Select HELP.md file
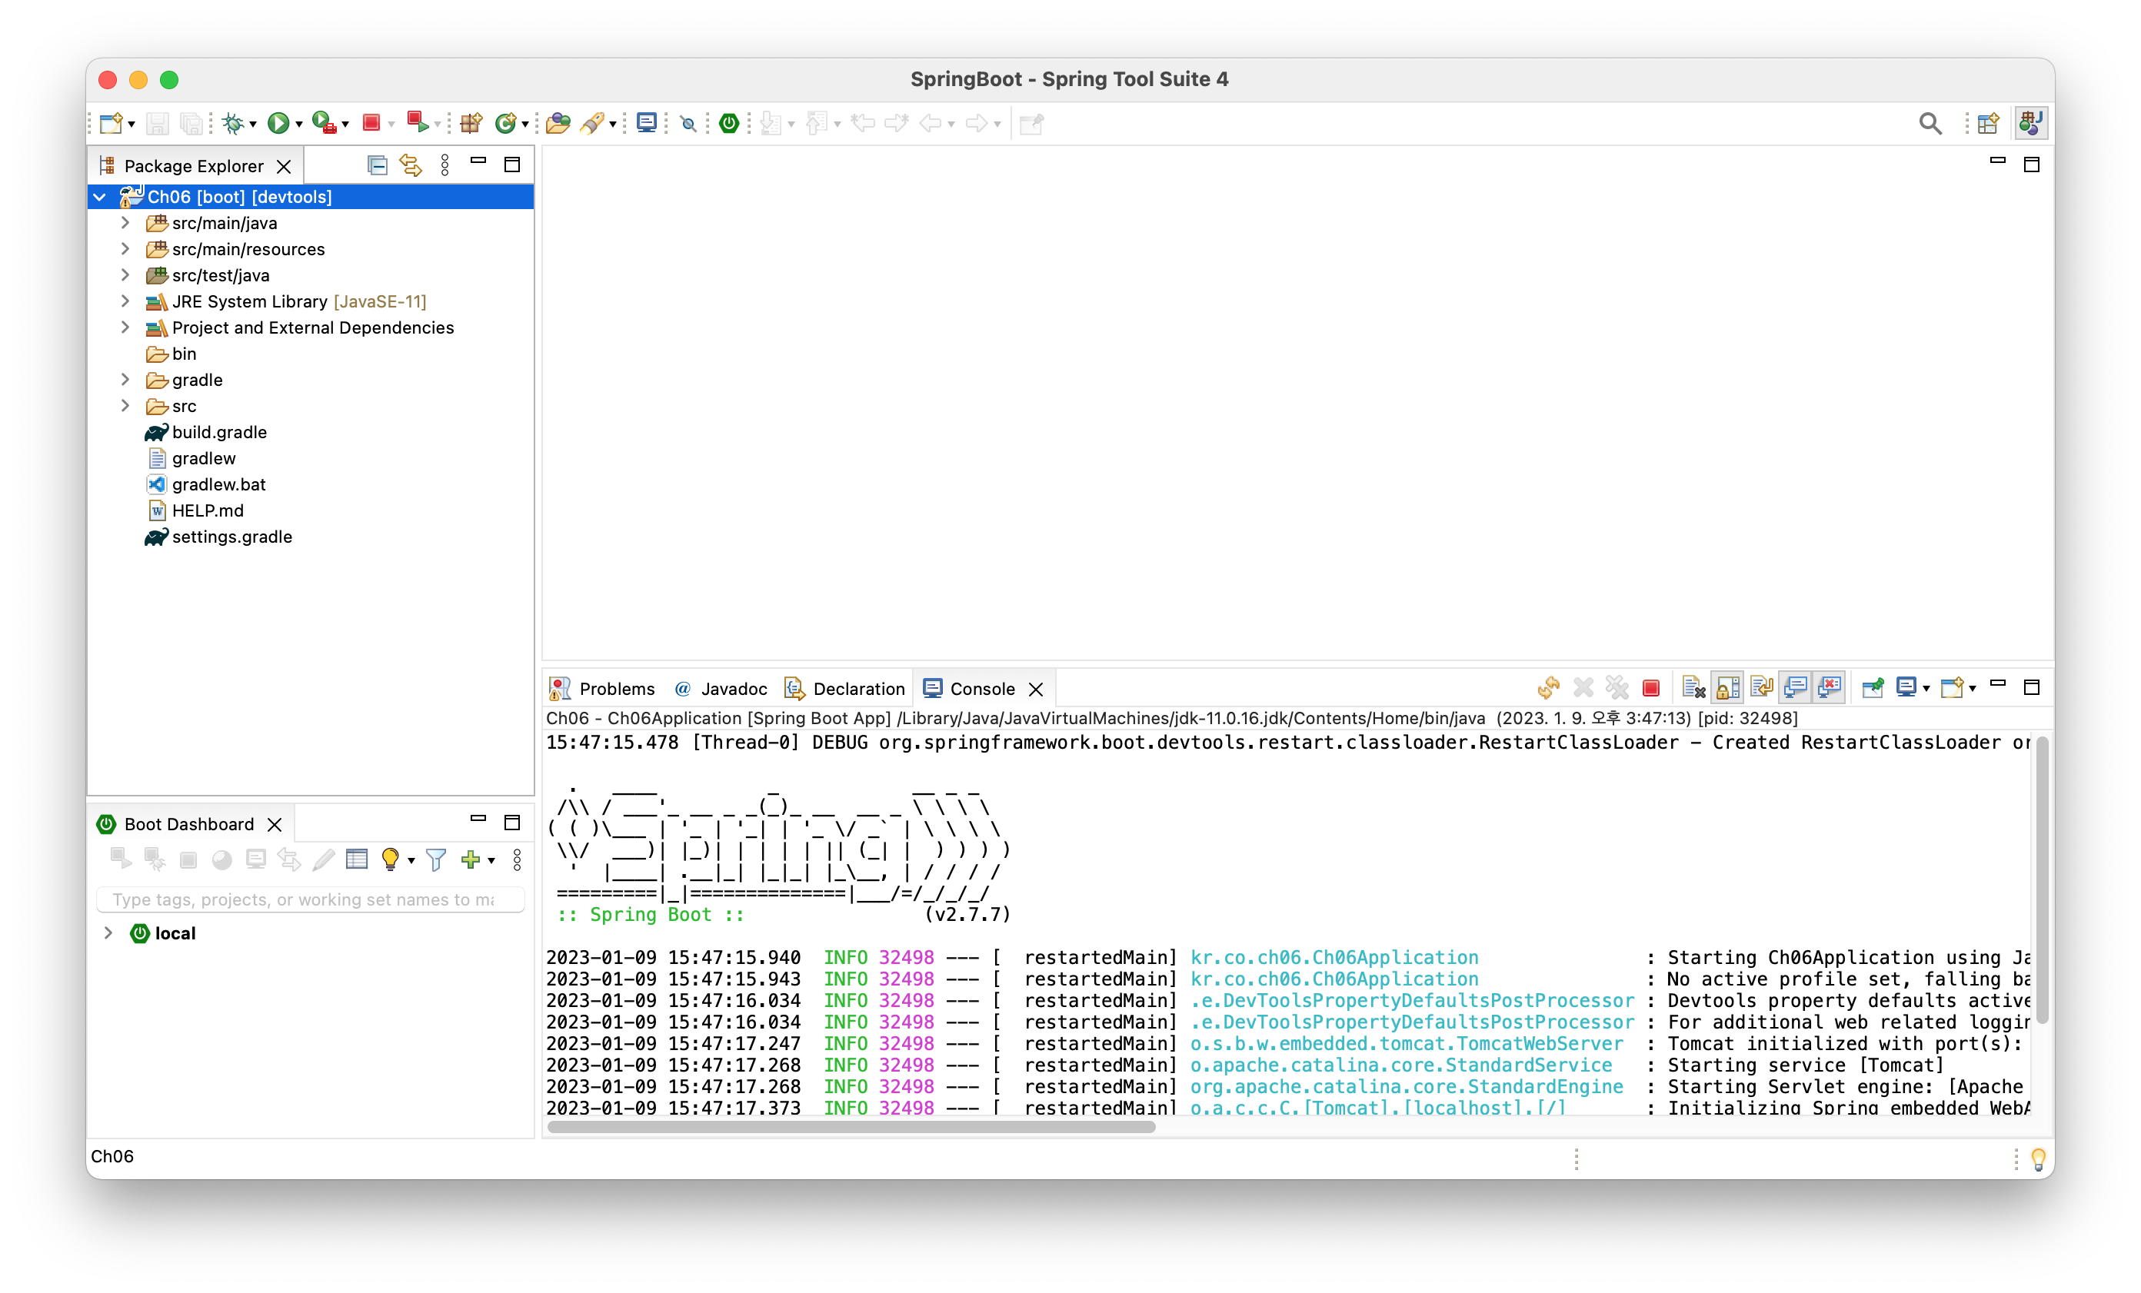The image size is (2141, 1293). [208, 510]
